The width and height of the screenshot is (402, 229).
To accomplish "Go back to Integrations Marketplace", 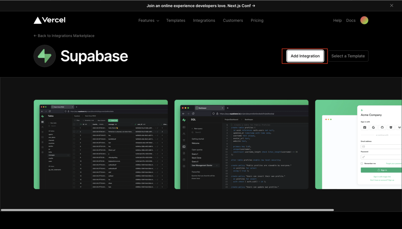I will 64,36.
